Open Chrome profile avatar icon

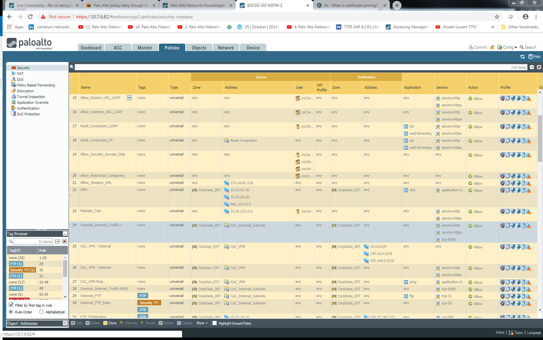tap(526, 17)
